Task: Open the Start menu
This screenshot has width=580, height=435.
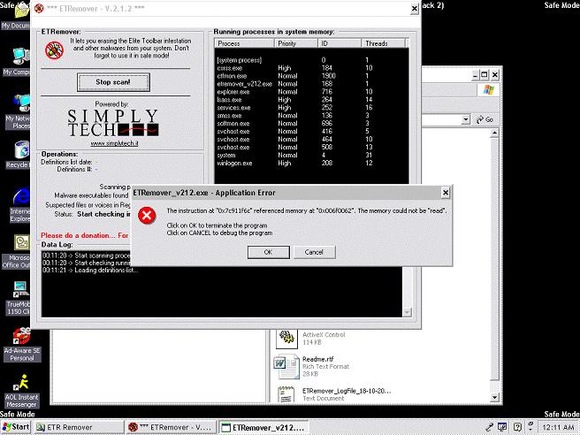Action: click(x=16, y=427)
